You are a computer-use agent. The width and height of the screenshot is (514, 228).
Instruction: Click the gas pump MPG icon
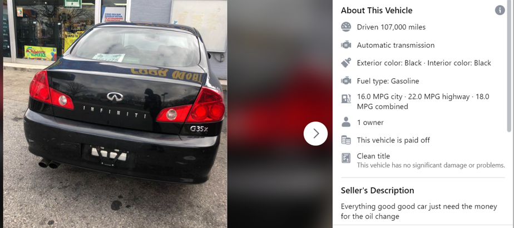(x=346, y=98)
